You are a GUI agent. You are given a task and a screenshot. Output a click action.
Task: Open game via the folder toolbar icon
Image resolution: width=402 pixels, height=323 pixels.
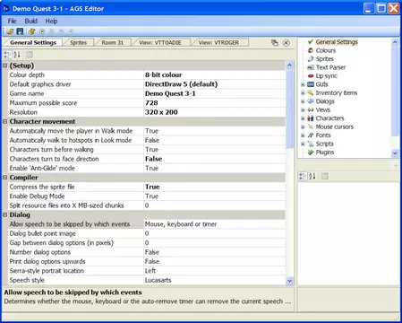(10, 31)
